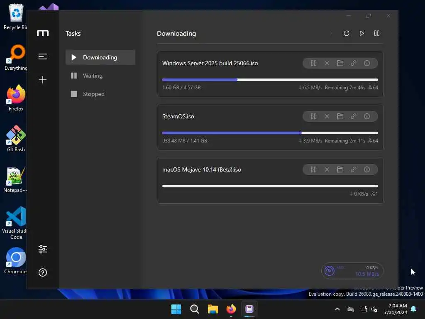Show hidden system tray icons
The width and height of the screenshot is (425, 319).
(337, 309)
